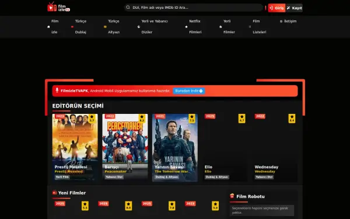Click the 8.4 star rating on Wednesday
350x219 pixels.
click(x=292, y=119)
